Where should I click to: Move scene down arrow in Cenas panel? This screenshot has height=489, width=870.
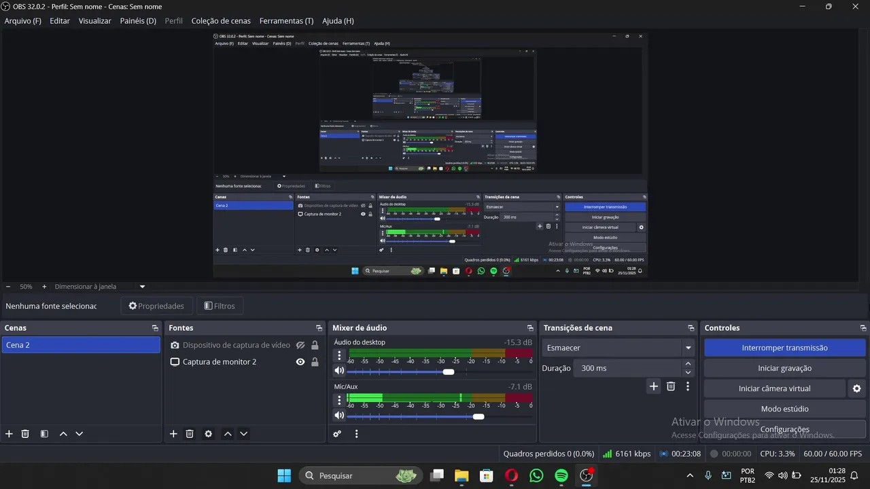[79, 434]
